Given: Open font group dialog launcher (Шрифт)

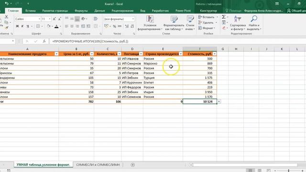Looking at the screenshot, I should [x=61, y=34].
